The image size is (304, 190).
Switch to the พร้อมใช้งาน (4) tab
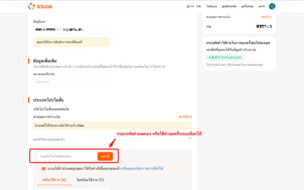pyautogui.click(x=54, y=180)
